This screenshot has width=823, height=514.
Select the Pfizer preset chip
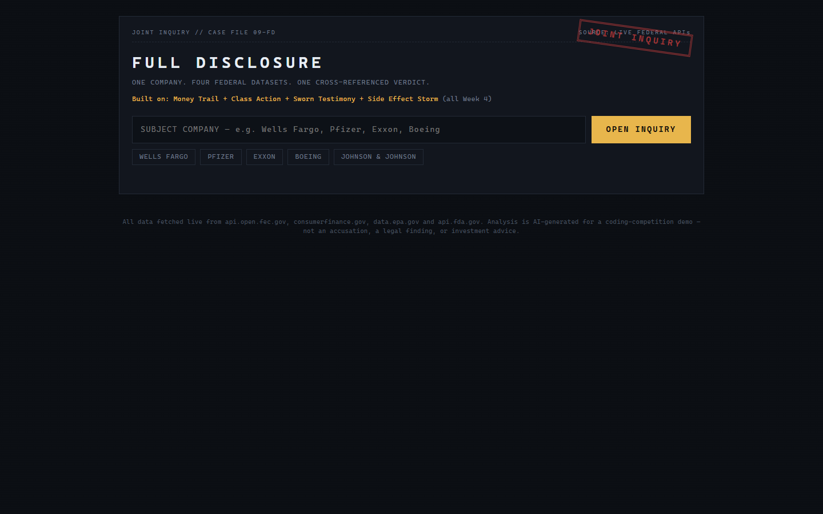point(221,157)
